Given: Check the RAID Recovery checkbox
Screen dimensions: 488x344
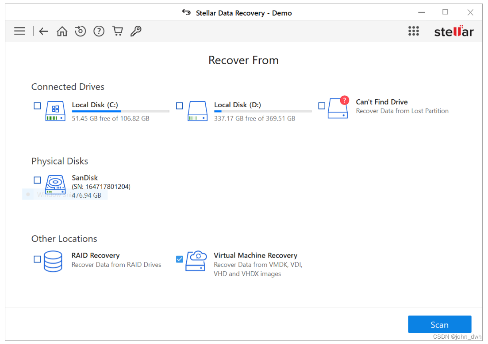Looking at the screenshot, I should click(37, 259).
